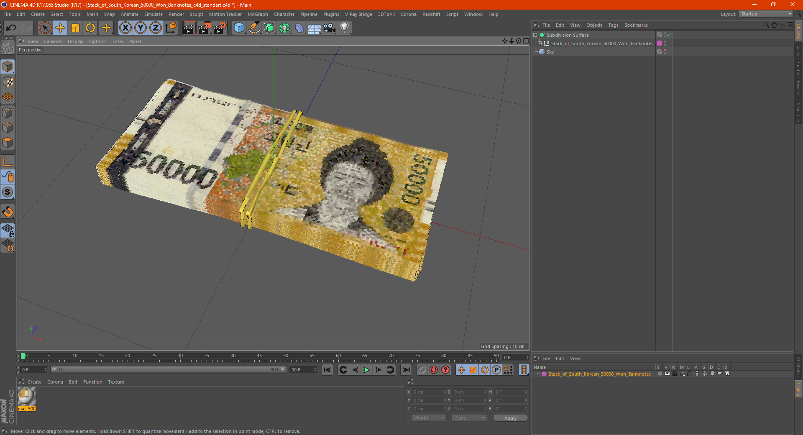Pick the Rotate tool in top toolbar
The width and height of the screenshot is (803, 435).
click(x=90, y=28)
